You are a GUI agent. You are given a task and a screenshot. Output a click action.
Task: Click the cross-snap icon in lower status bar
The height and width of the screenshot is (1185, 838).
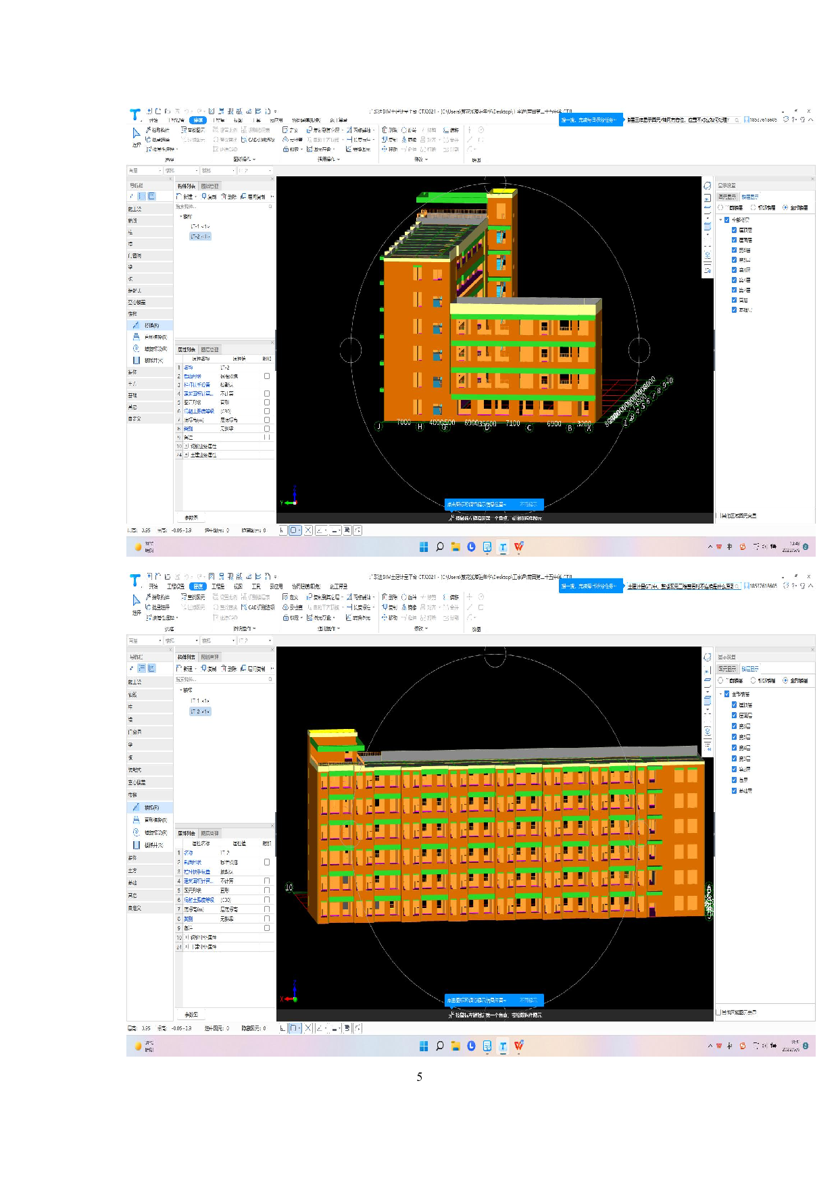click(308, 1028)
